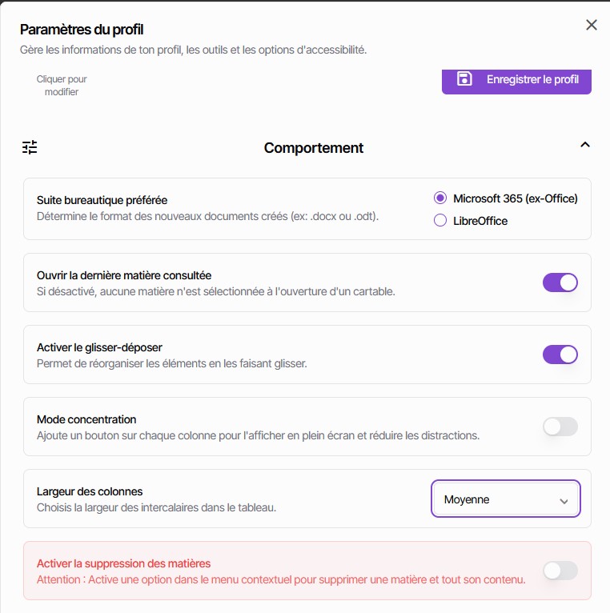Open the Moyenne column width dropdown
Image resolution: width=610 pixels, height=613 pixels.
coord(504,499)
